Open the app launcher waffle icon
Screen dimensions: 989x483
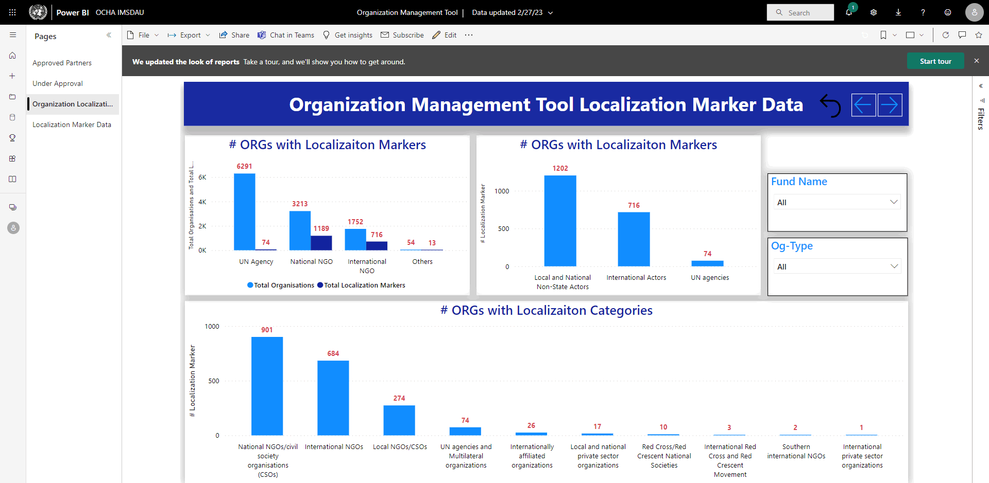[12, 12]
